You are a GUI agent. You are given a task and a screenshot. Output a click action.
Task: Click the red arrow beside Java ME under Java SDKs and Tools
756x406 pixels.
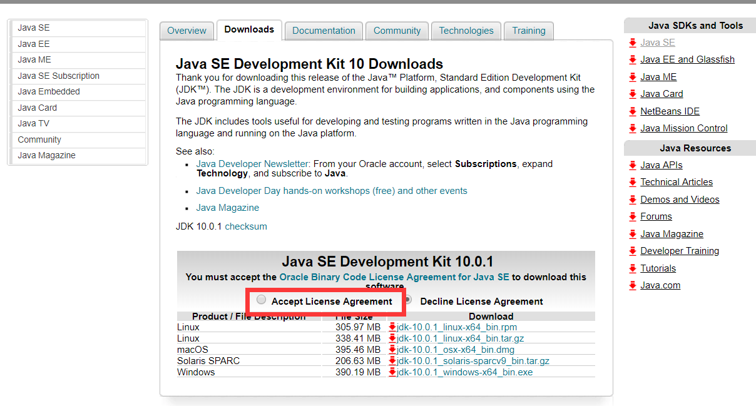[633, 78]
